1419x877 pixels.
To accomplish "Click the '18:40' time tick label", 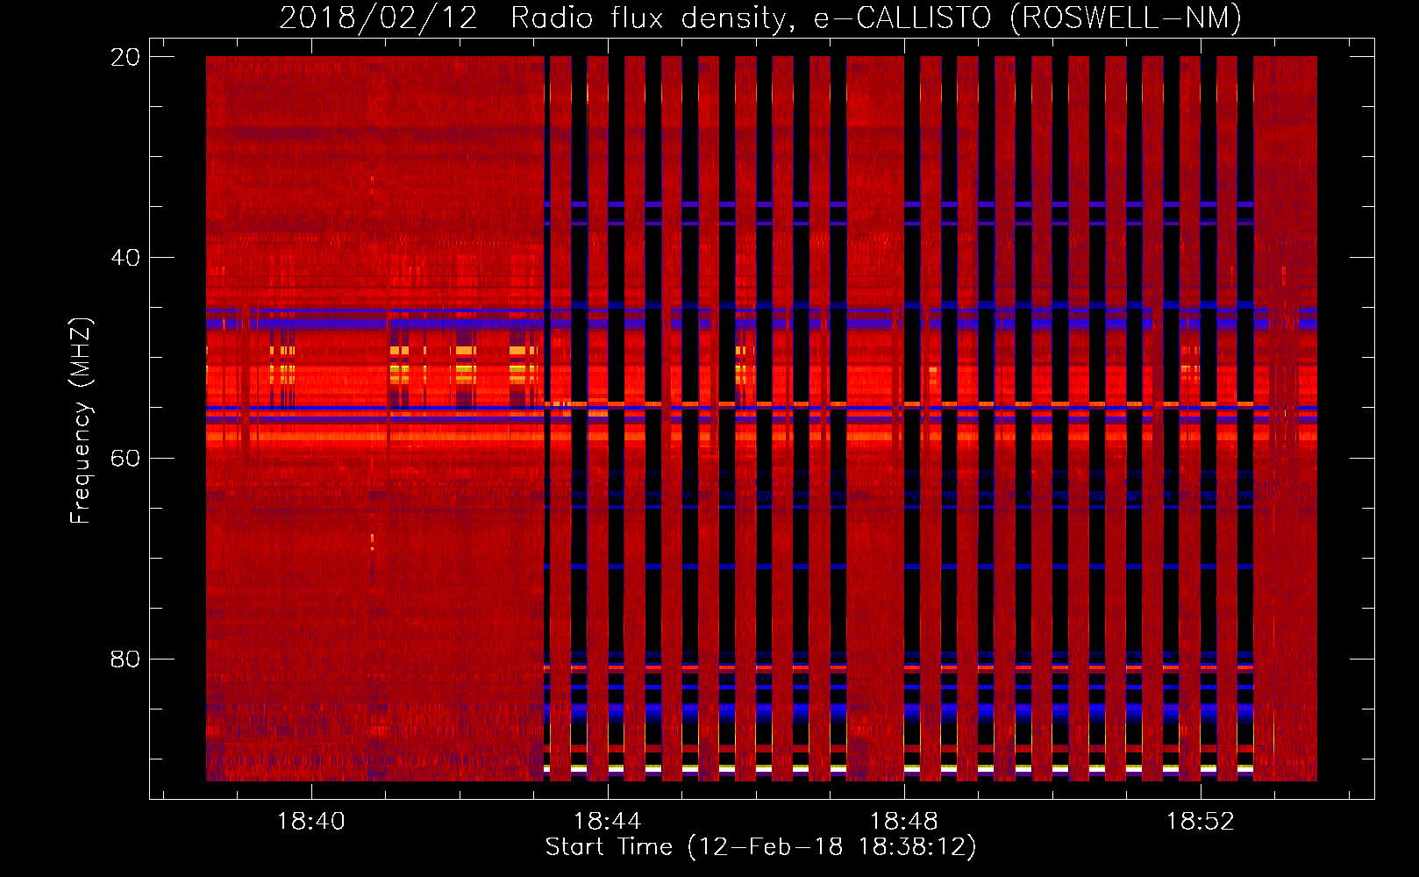I will click(x=310, y=822).
